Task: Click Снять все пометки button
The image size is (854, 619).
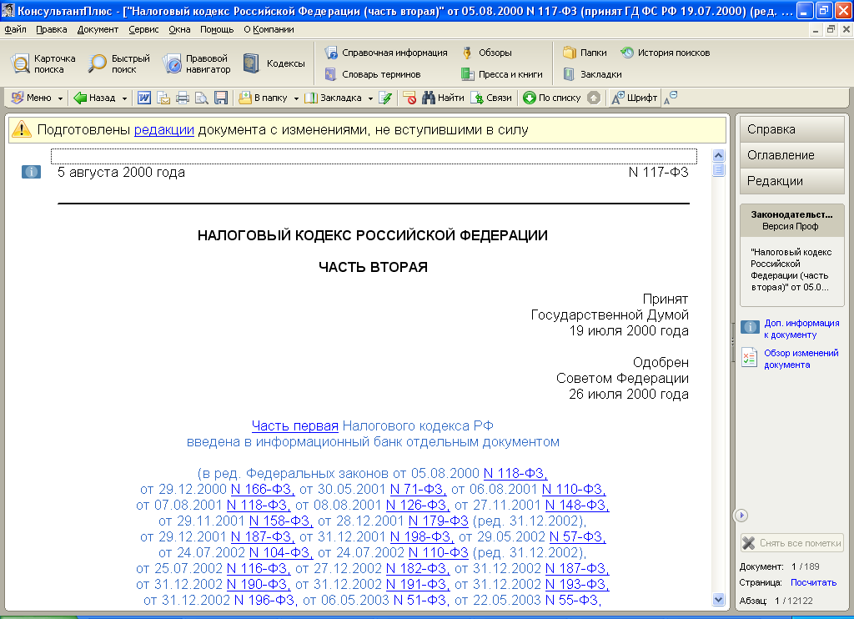Action: point(792,543)
